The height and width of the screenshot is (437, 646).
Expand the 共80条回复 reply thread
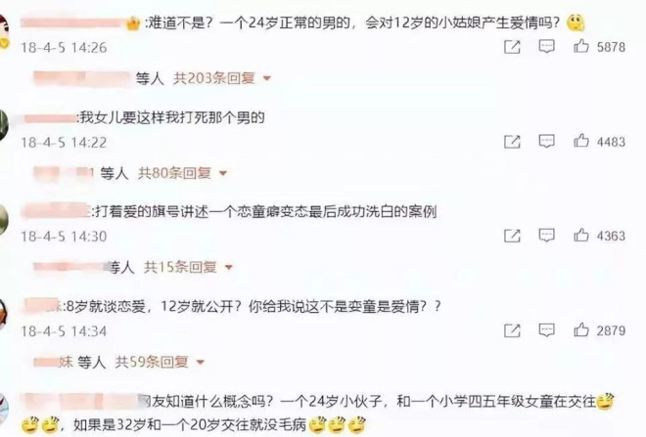tap(182, 173)
